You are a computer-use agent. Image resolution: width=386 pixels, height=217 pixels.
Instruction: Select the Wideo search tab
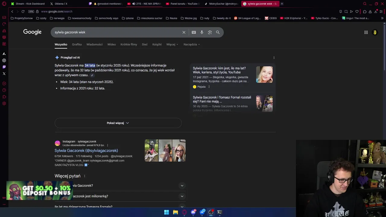[112, 44]
